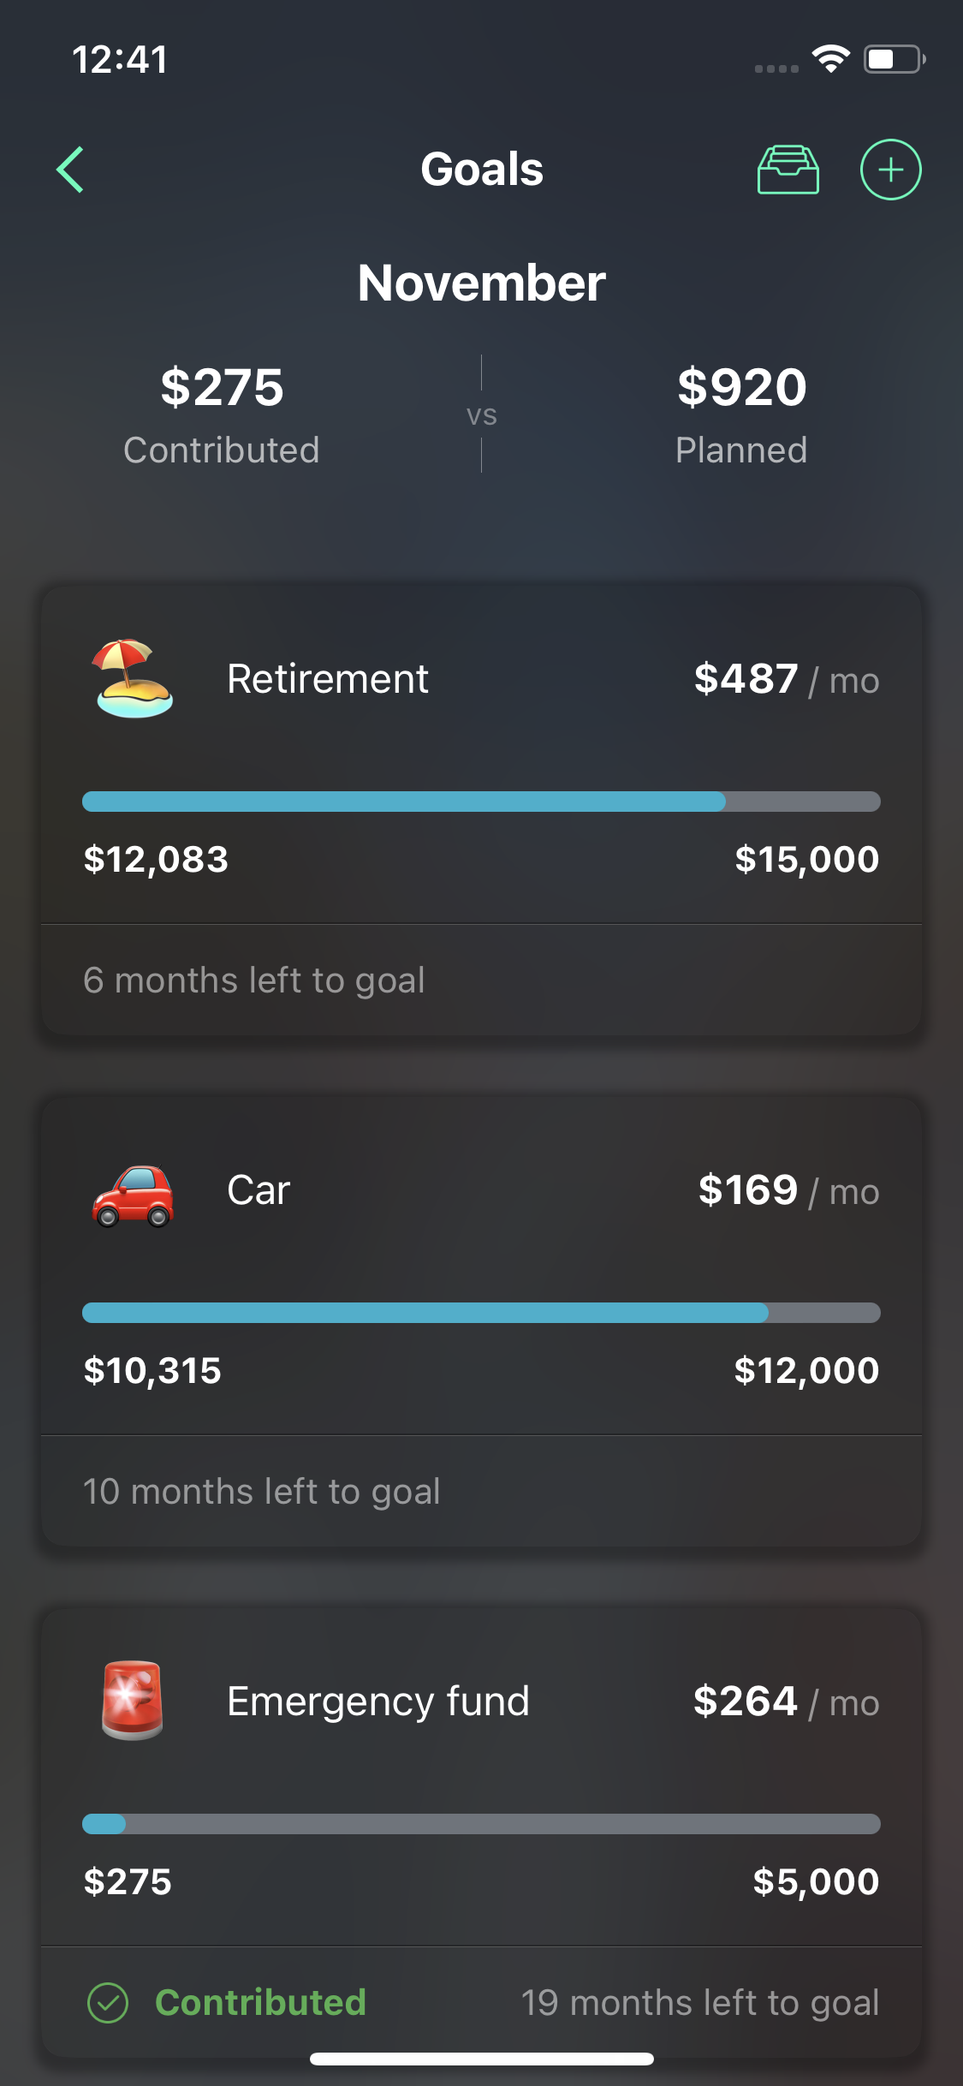Tap the back chevron arrow

(71, 170)
